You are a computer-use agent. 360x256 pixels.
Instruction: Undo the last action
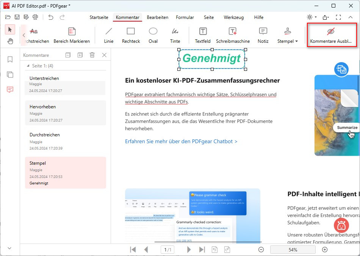51,17
